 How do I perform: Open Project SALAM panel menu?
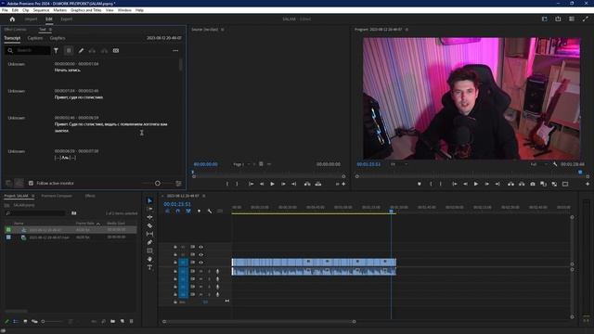pyautogui.click(x=33, y=196)
